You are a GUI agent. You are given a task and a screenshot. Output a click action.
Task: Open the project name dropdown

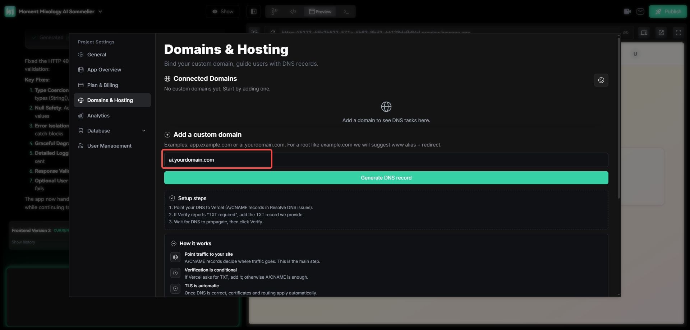click(x=100, y=11)
